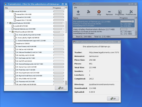
Task: Click file icon of 10. FatCar.mid
Action: [x=15, y=49]
